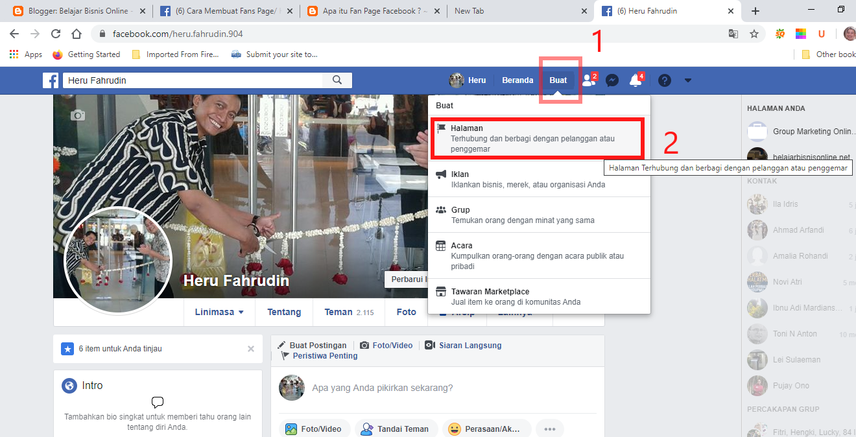This screenshot has height=437, width=856.
Task: Click the Facebook logo
Action: pyautogui.click(x=51, y=80)
